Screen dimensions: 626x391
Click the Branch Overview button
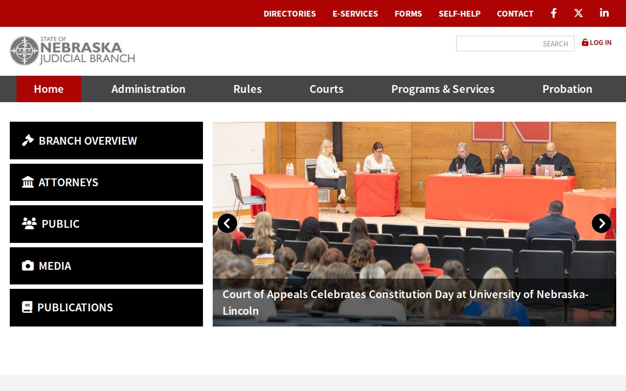(106, 140)
